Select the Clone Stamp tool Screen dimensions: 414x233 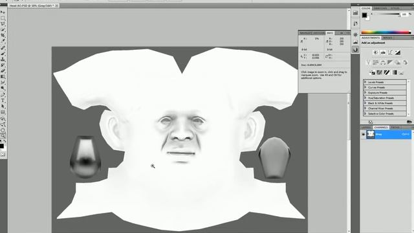click(3, 60)
